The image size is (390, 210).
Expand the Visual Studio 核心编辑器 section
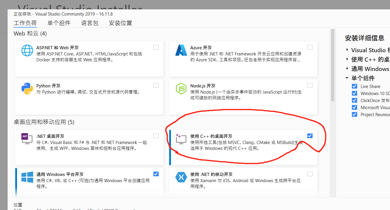click(x=347, y=50)
